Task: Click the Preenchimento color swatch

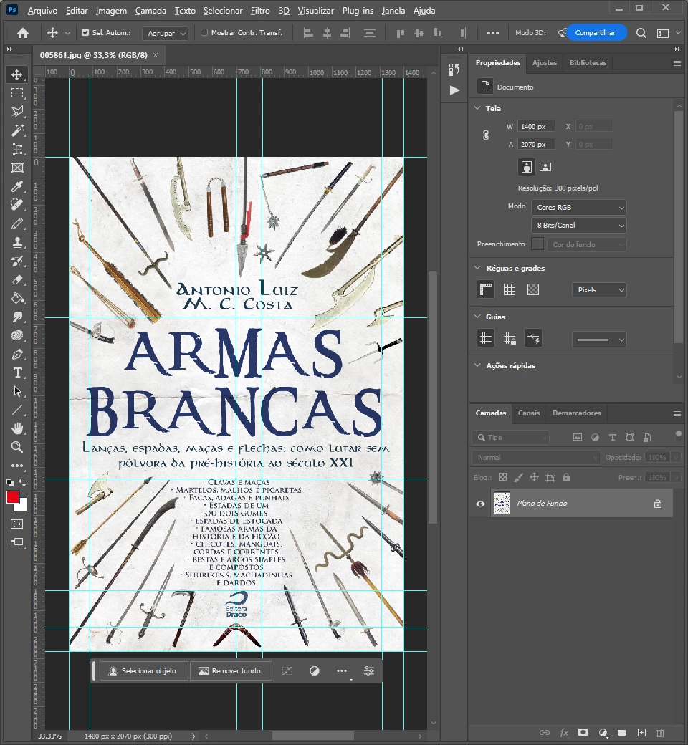Action: (x=537, y=244)
